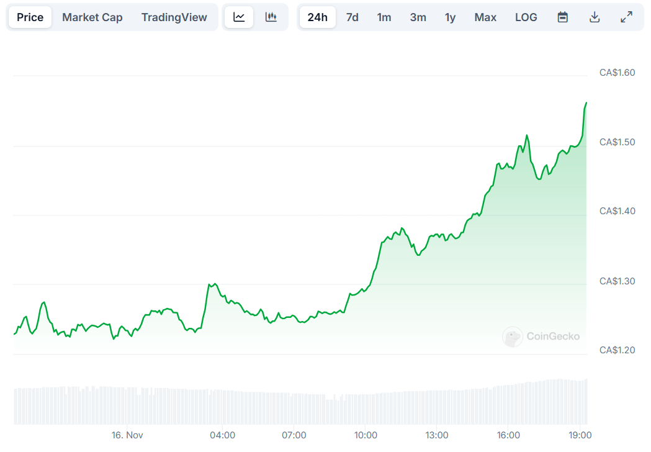
Task: Click the download chart icon
Action: tap(595, 17)
